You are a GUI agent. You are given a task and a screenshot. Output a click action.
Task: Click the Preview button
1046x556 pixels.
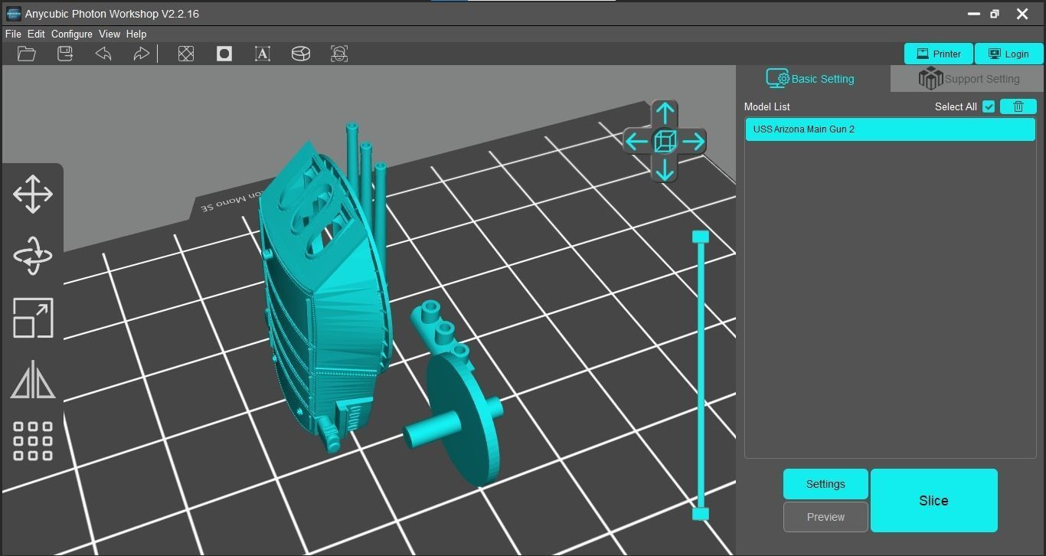click(825, 517)
